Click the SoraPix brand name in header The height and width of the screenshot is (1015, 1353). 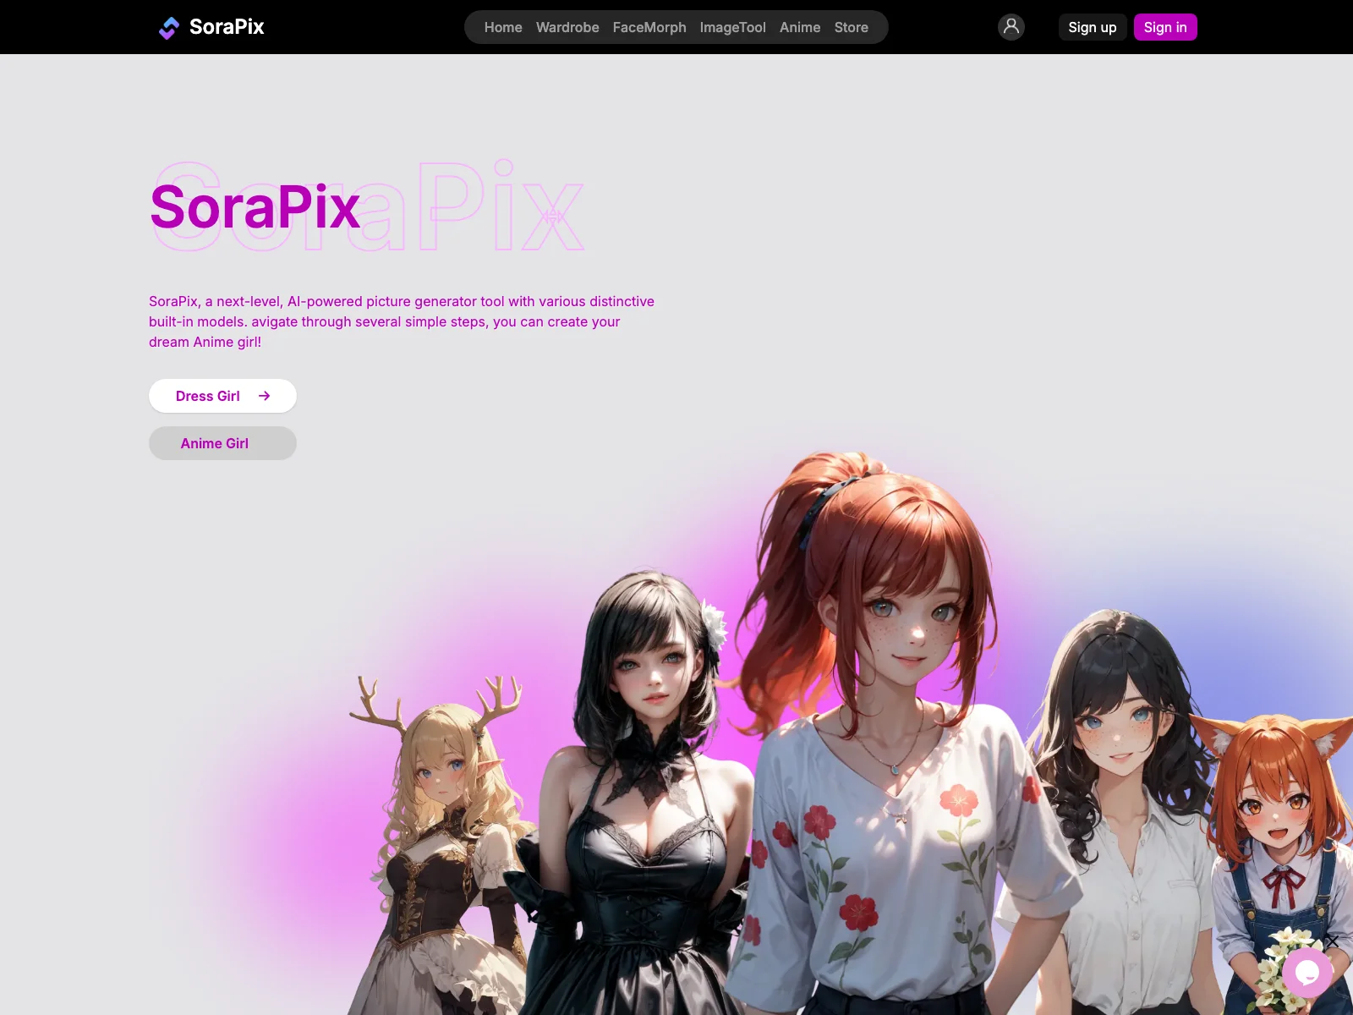[x=227, y=27]
